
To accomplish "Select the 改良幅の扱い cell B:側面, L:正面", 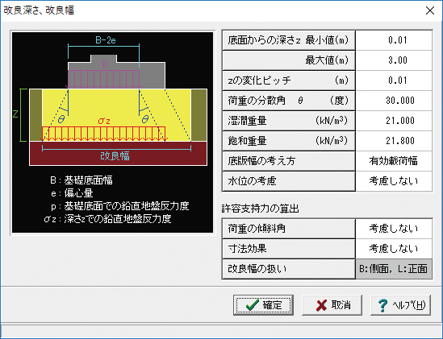I will point(394,269).
